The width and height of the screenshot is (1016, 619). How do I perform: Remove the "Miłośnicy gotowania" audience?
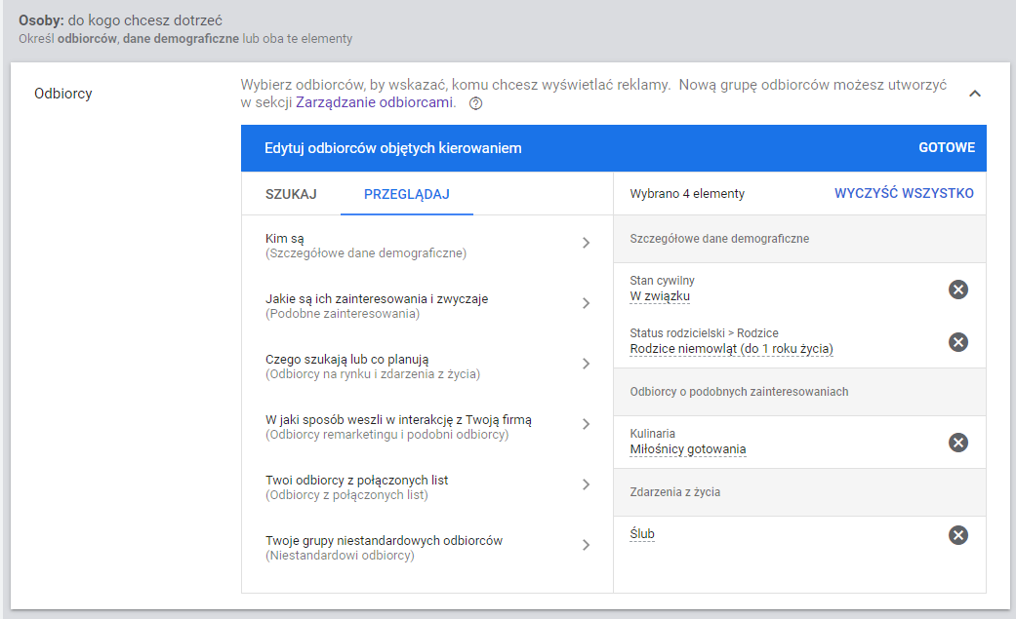pyautogui.click(x=957, y=443)
